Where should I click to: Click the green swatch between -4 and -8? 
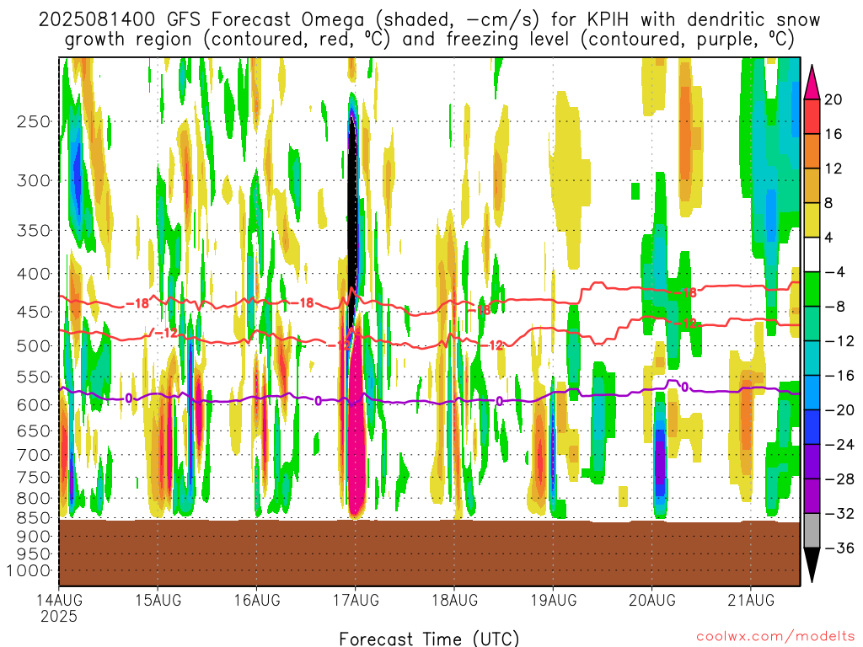812,290
